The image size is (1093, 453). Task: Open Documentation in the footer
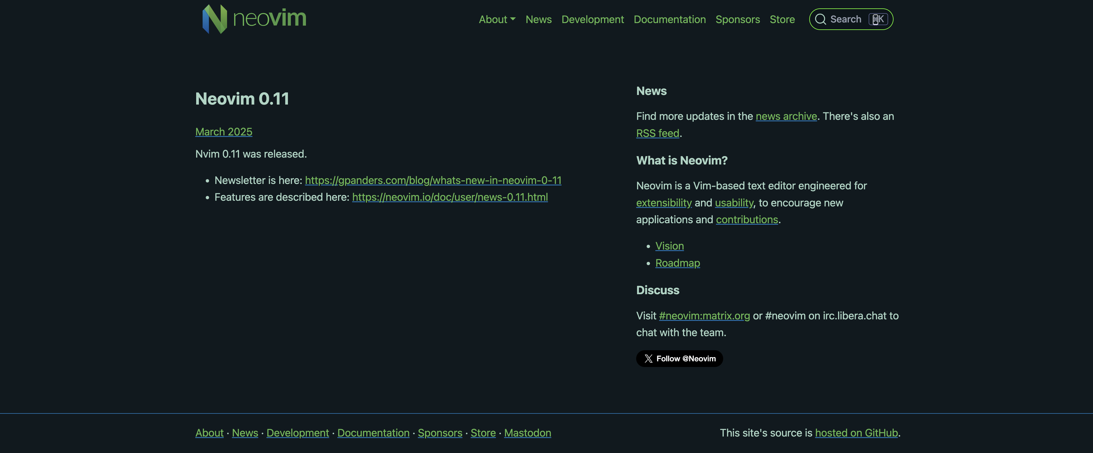click(x=373, y=433)
